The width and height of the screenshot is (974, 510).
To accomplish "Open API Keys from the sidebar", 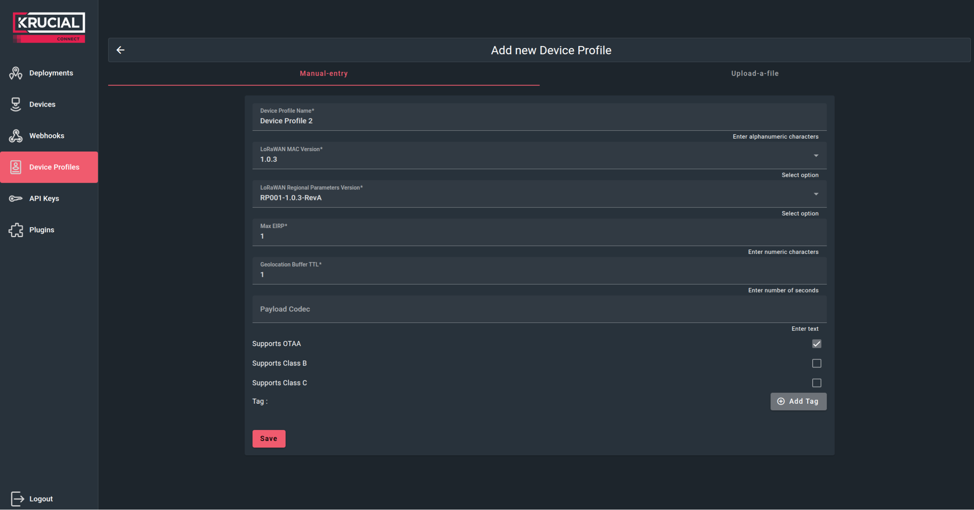I will pyautogui.click(x=44, y=198).
